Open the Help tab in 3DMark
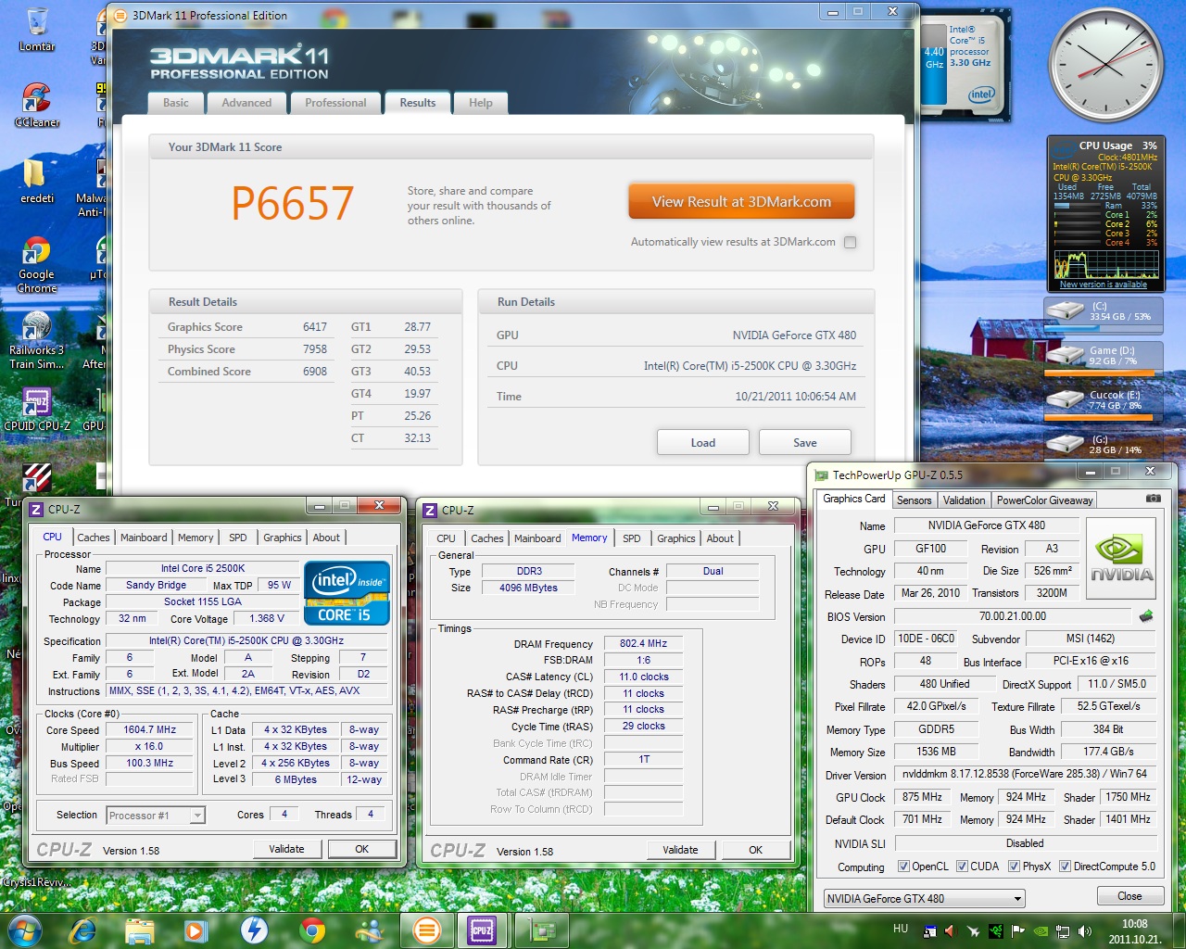The image size is (1186, 949). point(481,103)
